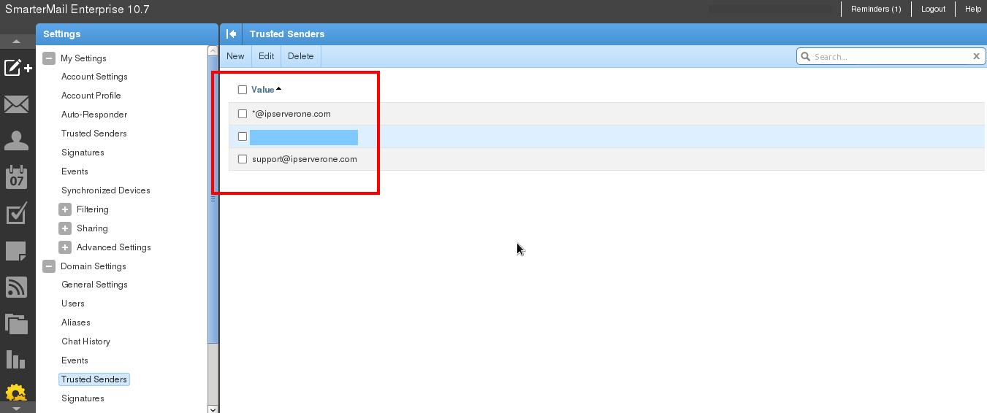Click the New toolbar button
This screenshot has width=987, height=413.
pyautogui.click(x=235, y=56)
